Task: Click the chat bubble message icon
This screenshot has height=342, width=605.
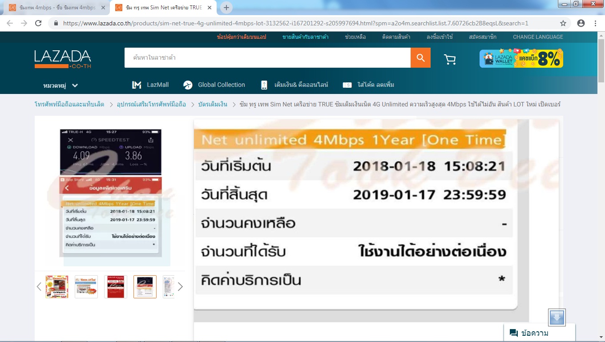Action: click(514, 333)
